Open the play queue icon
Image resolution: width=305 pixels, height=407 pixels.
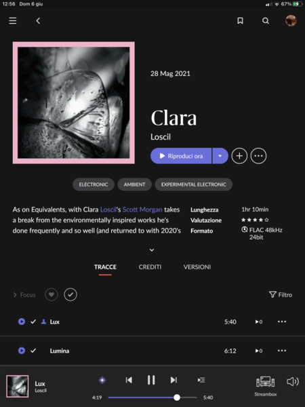(x=201, y=381)
